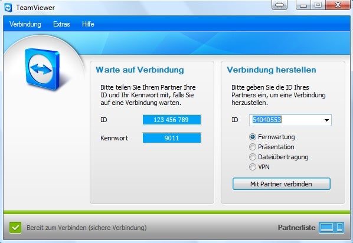Select the Fernwartung radio button

coord(253,137)
